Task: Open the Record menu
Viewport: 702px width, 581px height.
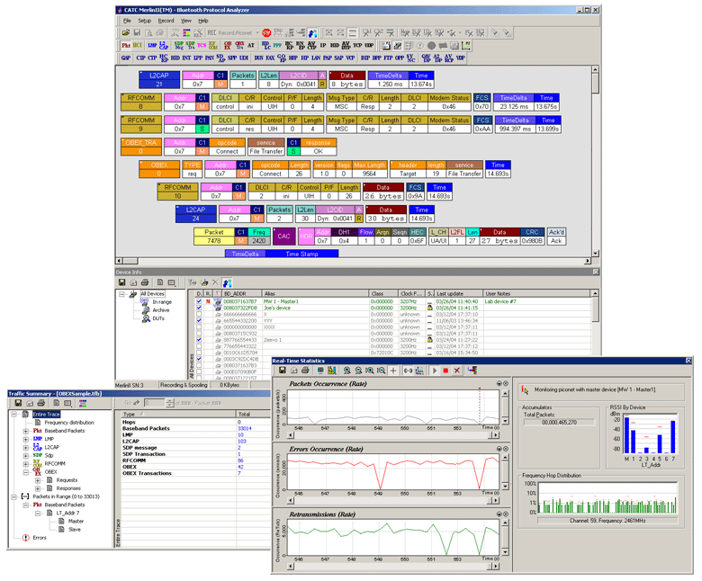Action: [x=166, y=21]
